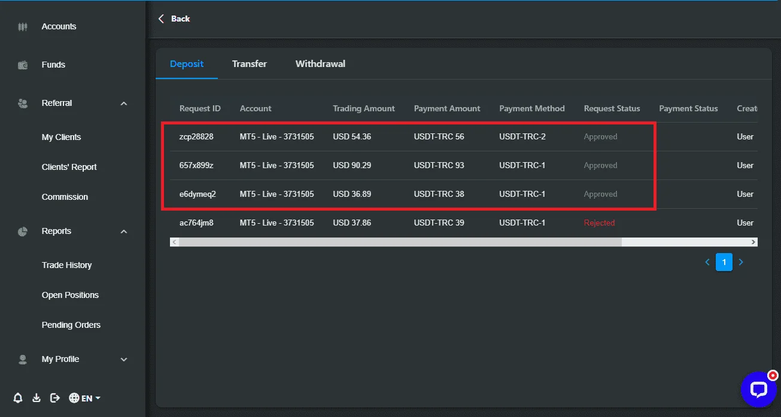Collapse the Reports menu chevron
The image size is (781, 417).
124,232
